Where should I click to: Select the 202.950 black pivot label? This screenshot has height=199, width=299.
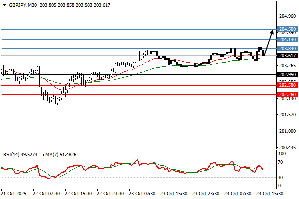pyautogui.click(x=287, y=75)
